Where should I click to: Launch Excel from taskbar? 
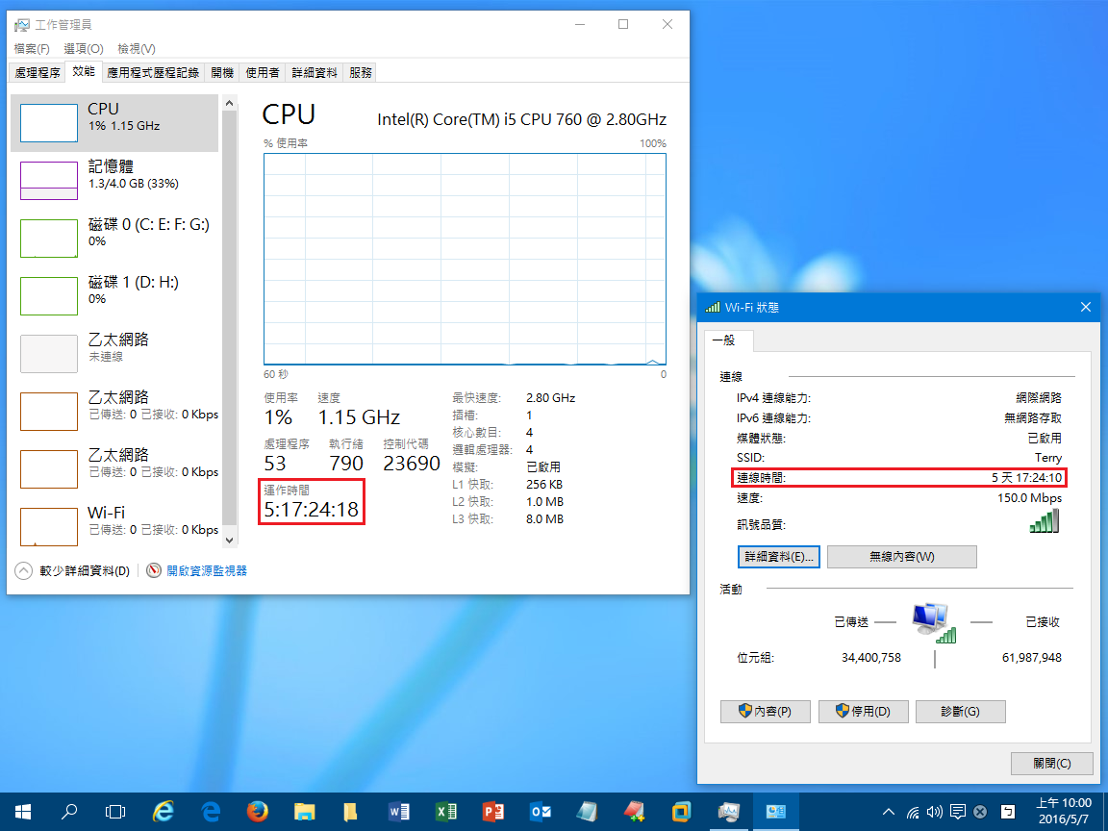[x=446, y=812]
